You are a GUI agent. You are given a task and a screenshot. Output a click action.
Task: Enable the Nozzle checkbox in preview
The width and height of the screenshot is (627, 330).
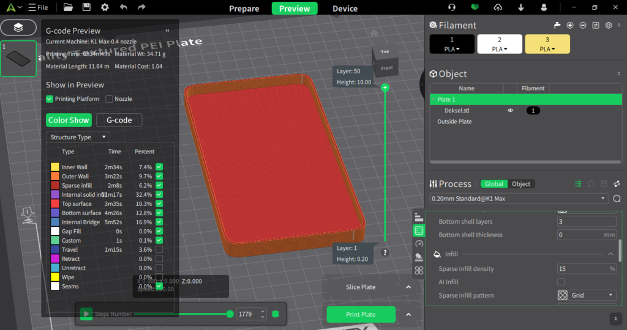click(x=110, y=99)
